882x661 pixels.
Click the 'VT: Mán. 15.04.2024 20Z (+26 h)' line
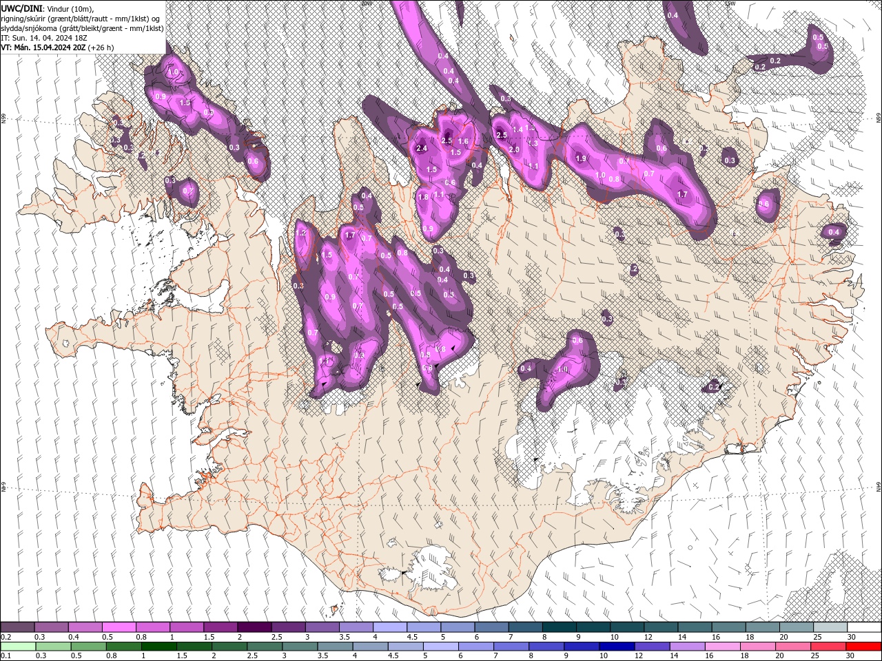[57, 48]
